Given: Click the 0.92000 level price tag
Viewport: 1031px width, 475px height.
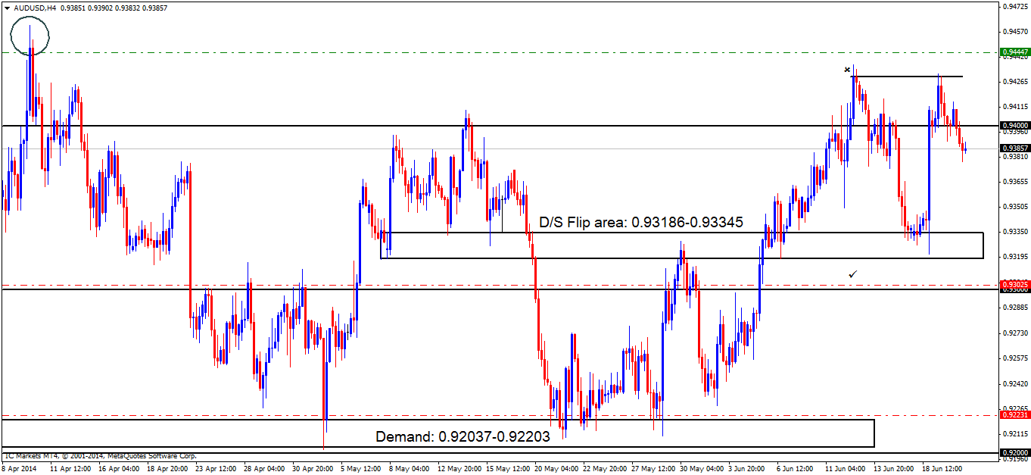Looking at the screenshot, I should (1014, 452).
